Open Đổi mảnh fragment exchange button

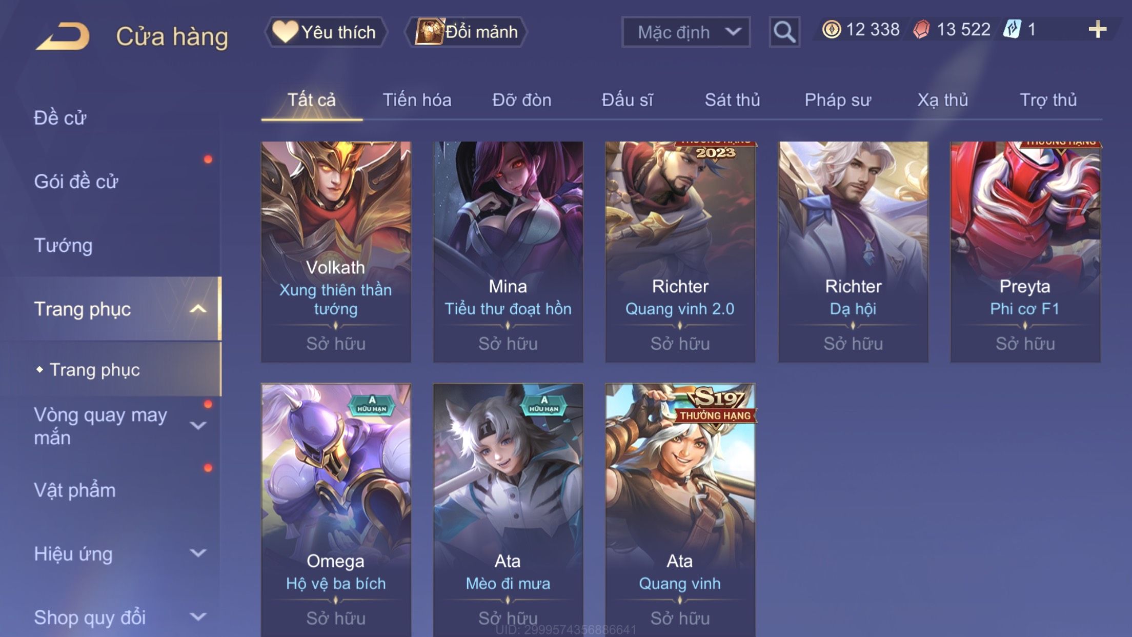466,32
